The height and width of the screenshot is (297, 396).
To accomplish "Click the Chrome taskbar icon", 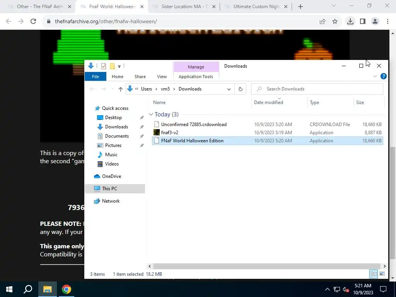I will pos(66,289).
